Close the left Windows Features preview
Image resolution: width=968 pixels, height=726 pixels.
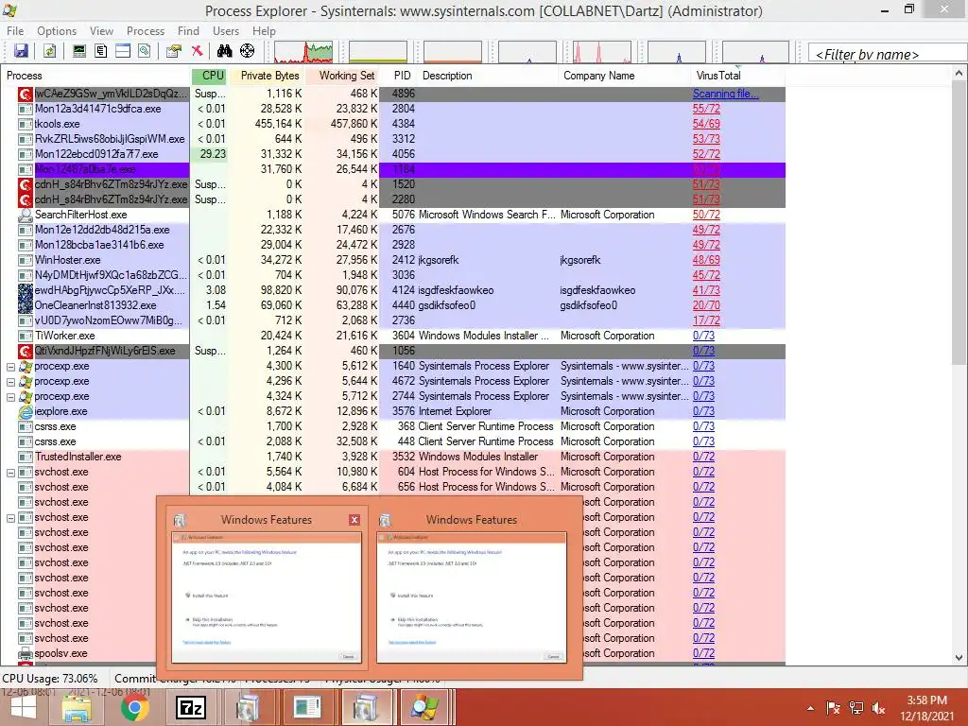click(x=354, y=520)
